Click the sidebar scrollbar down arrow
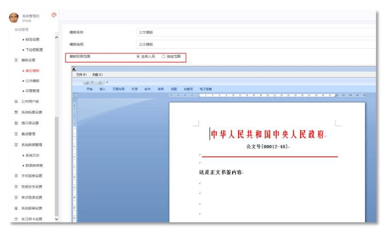The image size is (381, 230). click(x=57, y=219)
